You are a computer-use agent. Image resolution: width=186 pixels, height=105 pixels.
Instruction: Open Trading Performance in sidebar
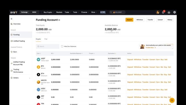[x=18, y=71]
